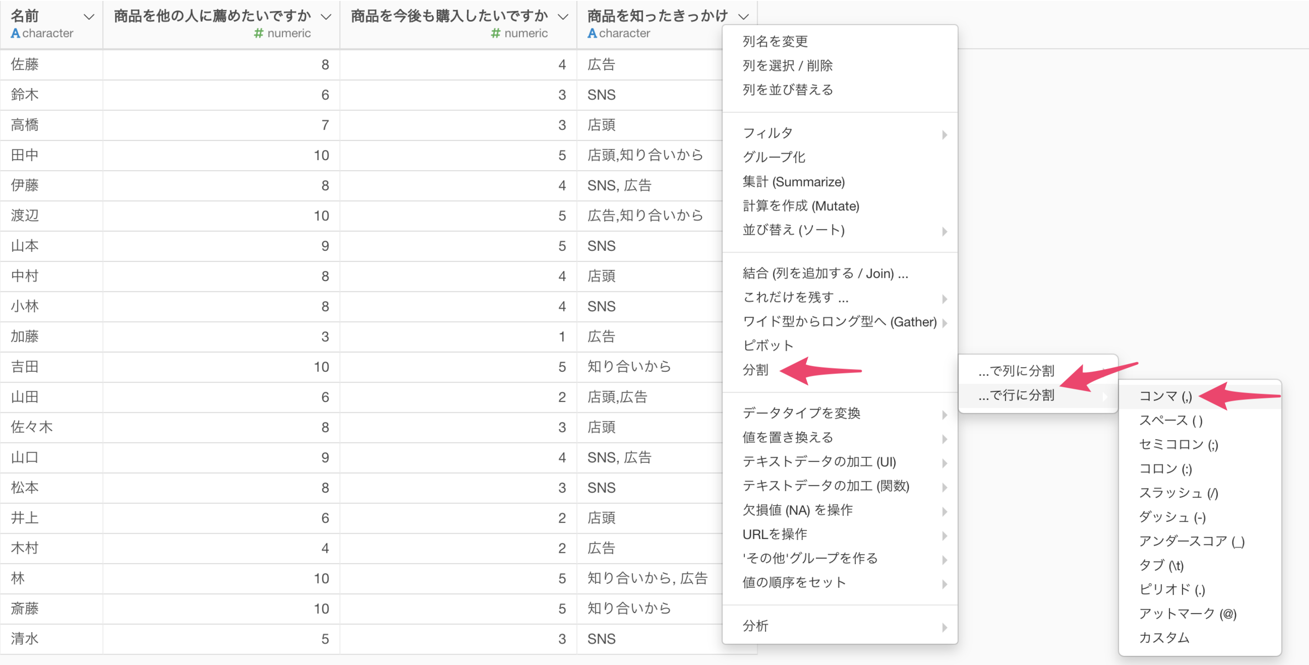This screenshot has width=1309, height=665.
Task: Expand the フィルタ submenu
Action: tap(840, 134)
